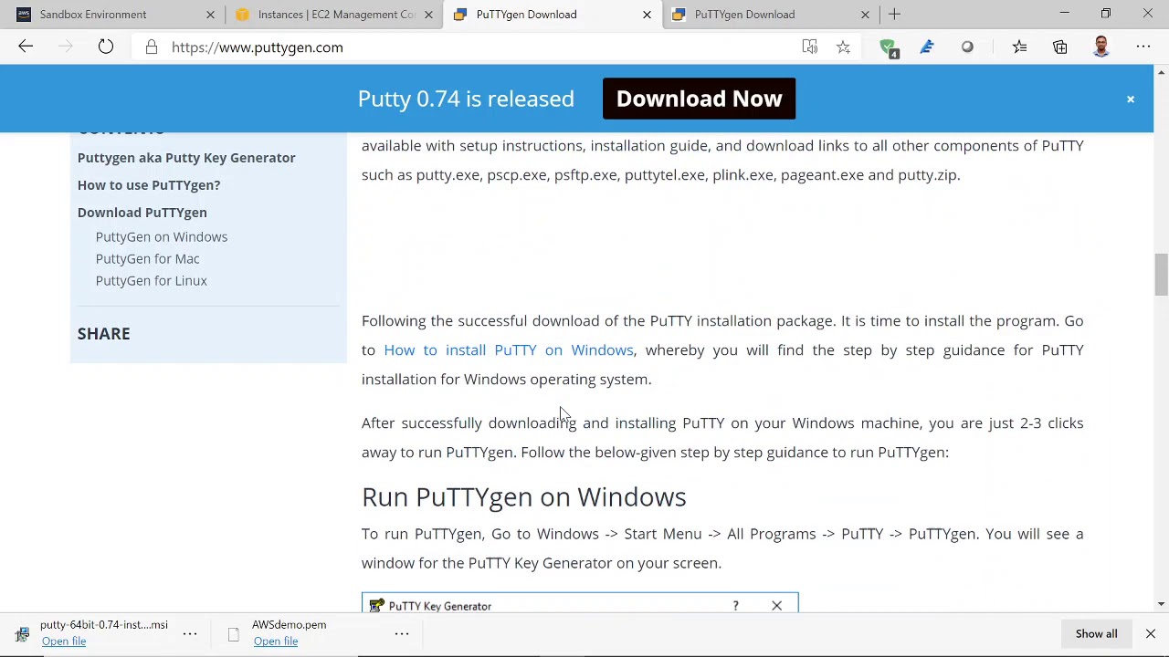Close the Instances EC2 Management Console tab
Image resolution: width=1169 pixels, height=657 pixels.
point(428,15)
